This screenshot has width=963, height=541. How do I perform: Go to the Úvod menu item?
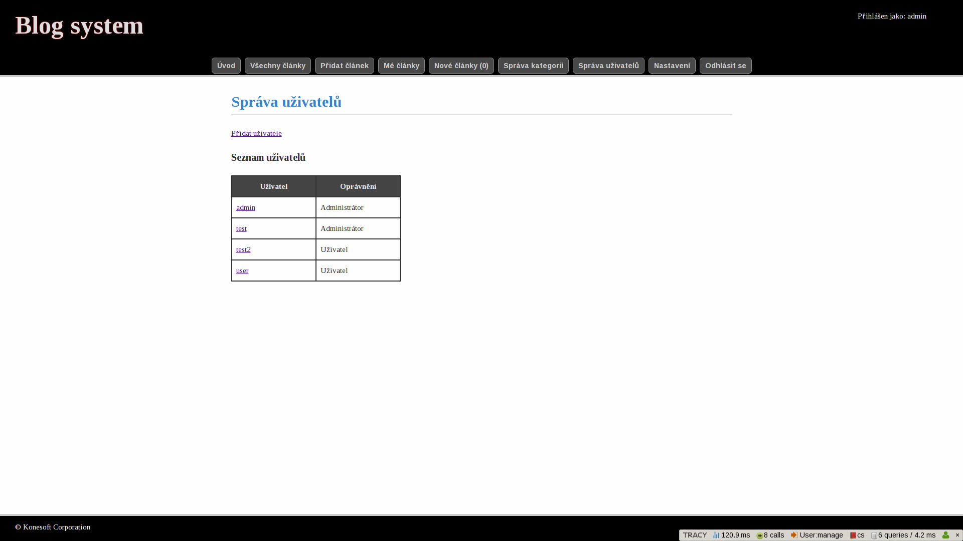point(226,66)
